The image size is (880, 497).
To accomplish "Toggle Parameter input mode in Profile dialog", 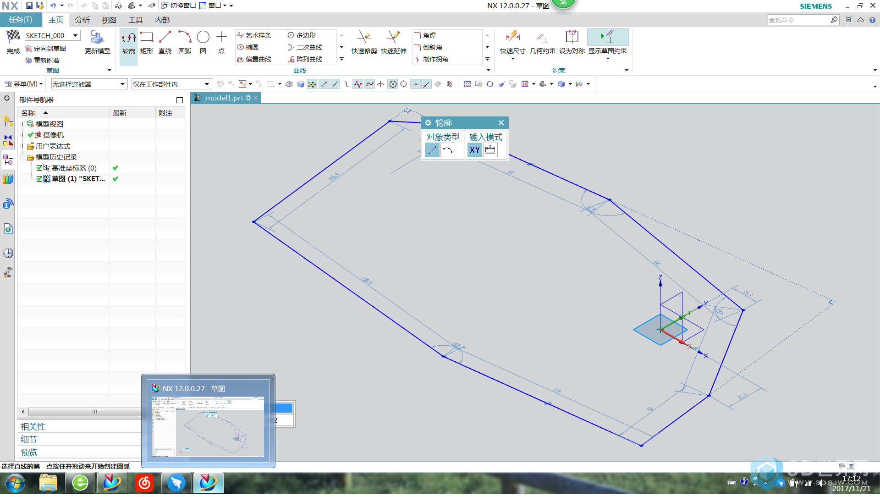I will [x=490, y=150].
